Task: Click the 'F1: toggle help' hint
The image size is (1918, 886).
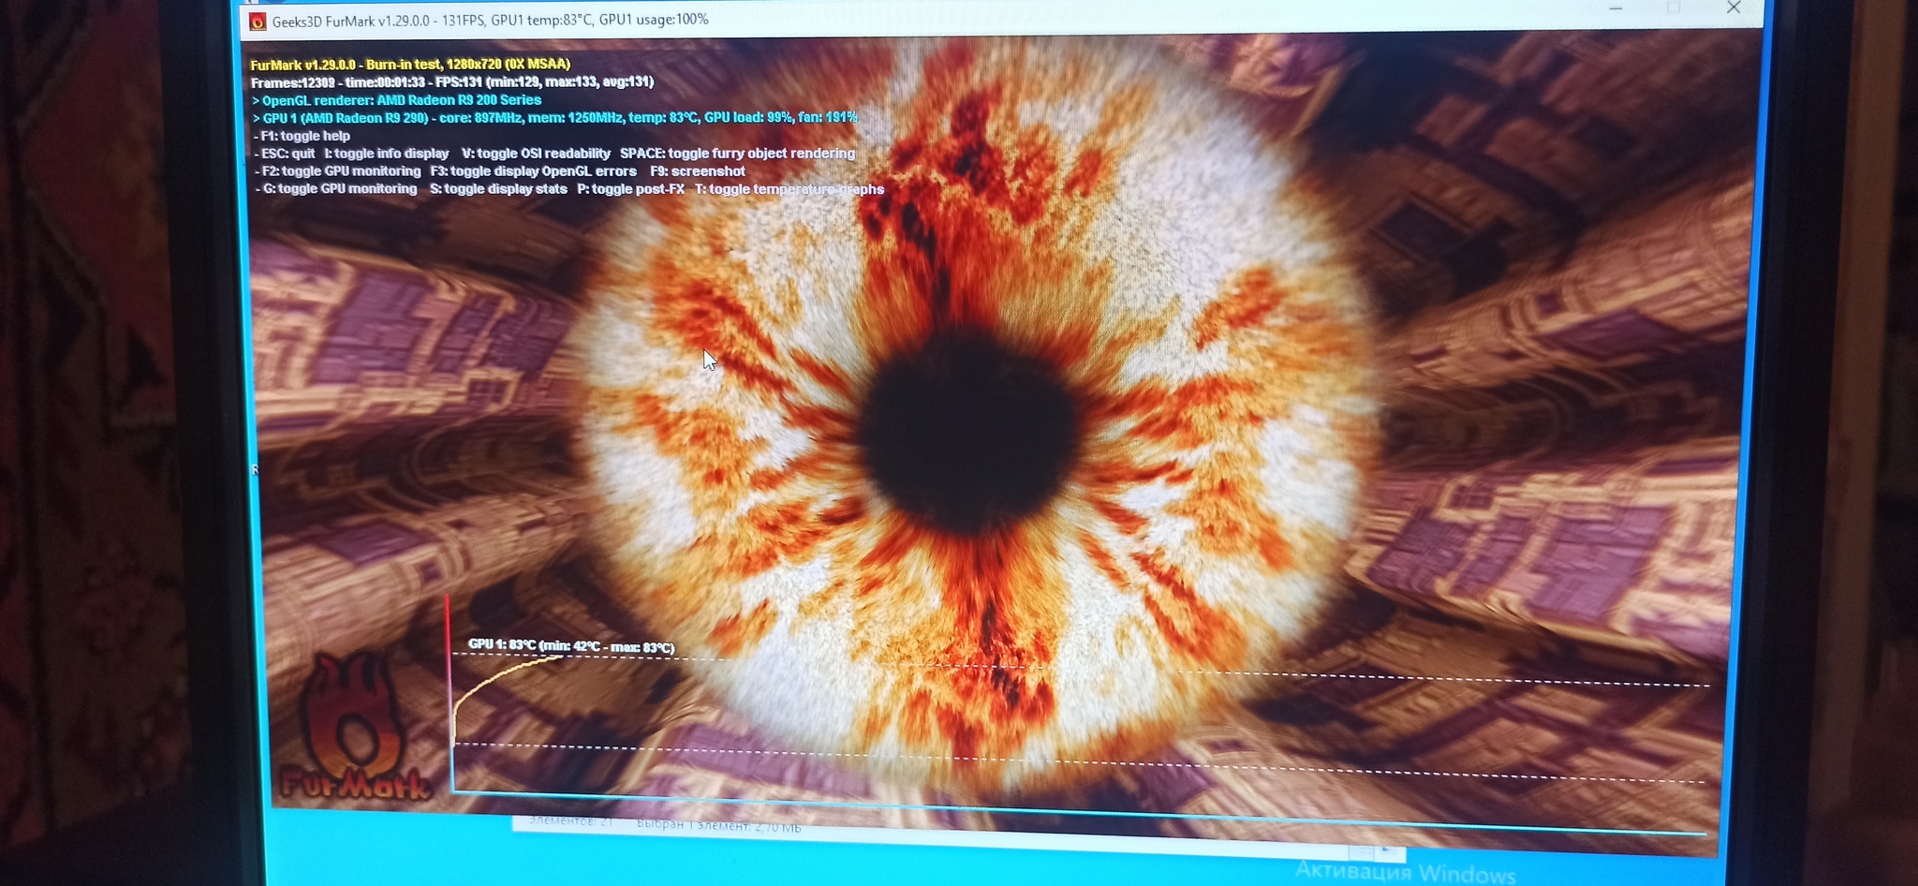Action: tap(302, 135)
